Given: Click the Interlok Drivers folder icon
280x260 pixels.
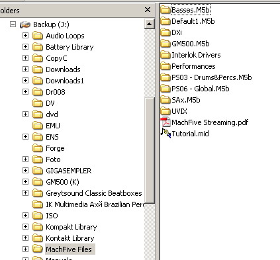Looking at the screenshot, I should (x=165, y=55).
